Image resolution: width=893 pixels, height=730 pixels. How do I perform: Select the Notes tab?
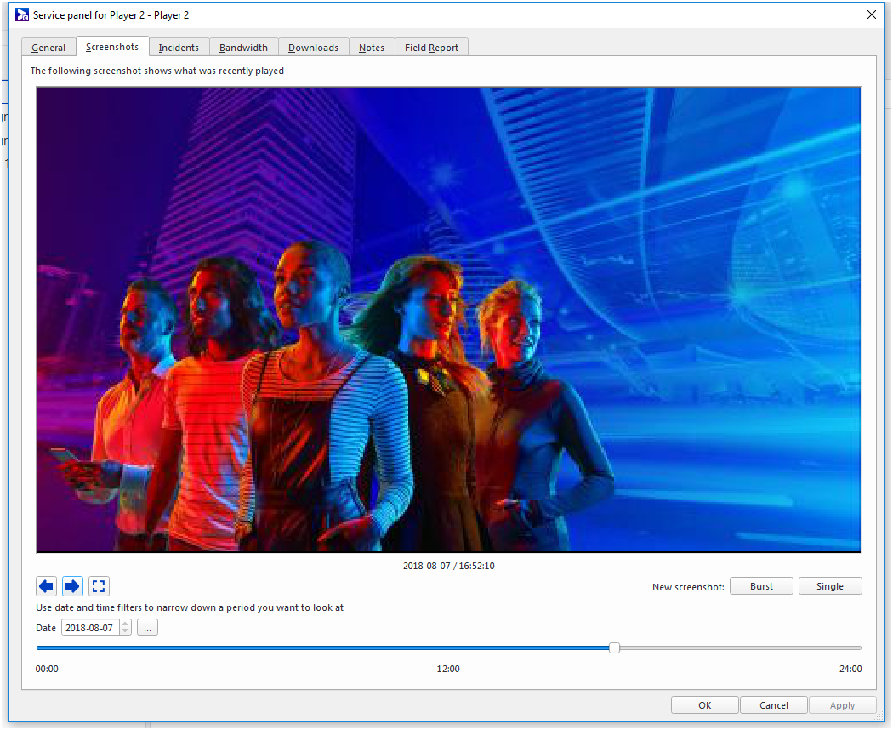[372, 48]
